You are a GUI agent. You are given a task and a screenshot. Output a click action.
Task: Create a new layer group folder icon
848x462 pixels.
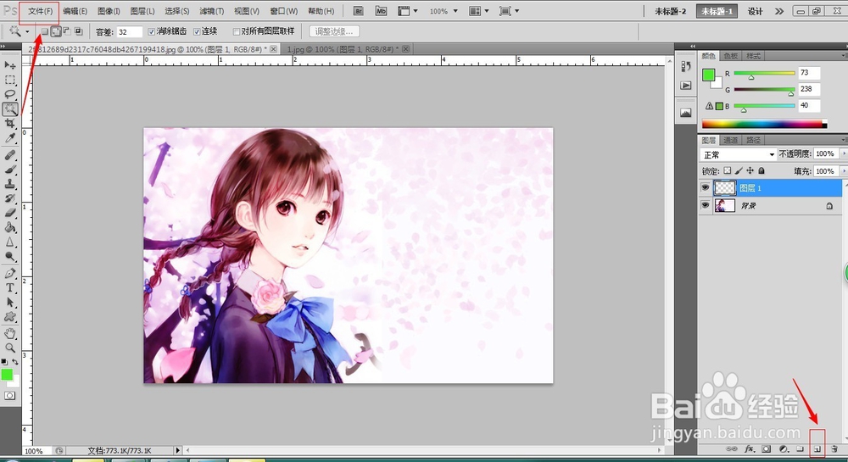pos(800,449)
